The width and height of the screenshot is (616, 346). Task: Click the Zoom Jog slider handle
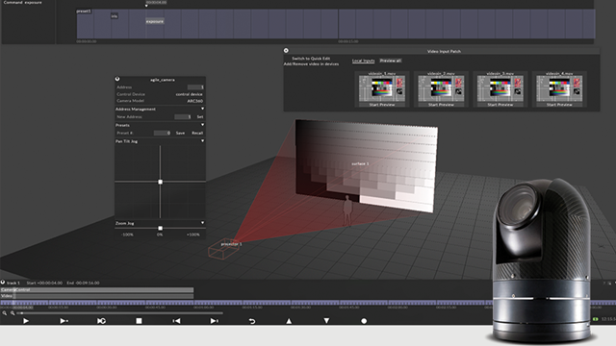coord(161,228)
